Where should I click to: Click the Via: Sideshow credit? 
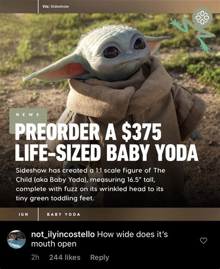point(55,7)
